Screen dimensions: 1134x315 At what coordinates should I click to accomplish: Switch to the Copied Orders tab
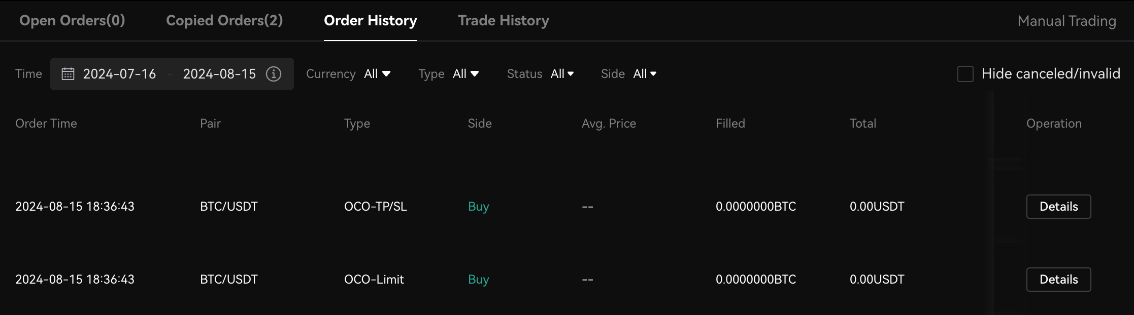[224, 20]
